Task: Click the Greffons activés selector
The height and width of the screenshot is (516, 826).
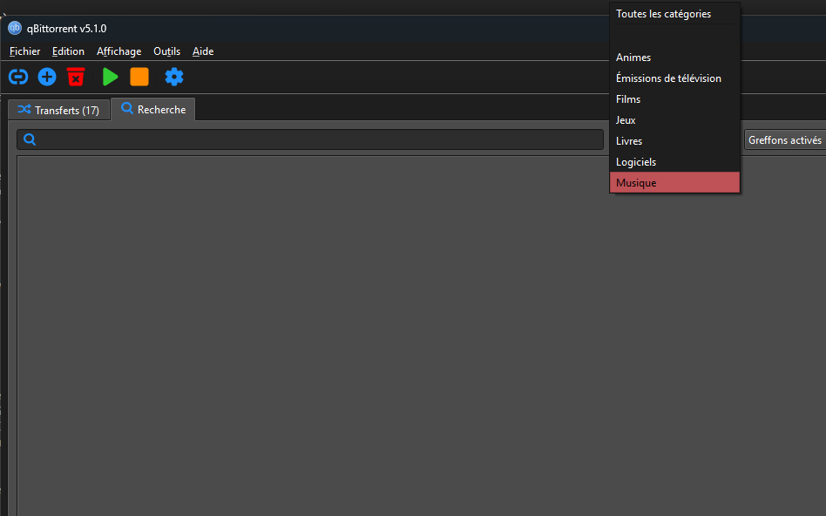Action: tap(784, 139)
